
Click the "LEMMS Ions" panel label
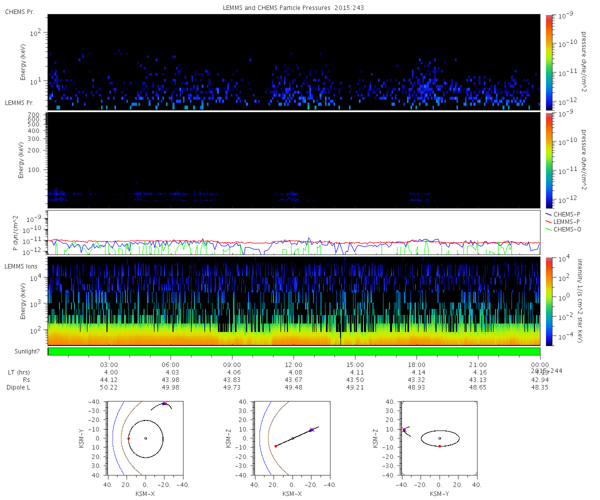point(20,265)
